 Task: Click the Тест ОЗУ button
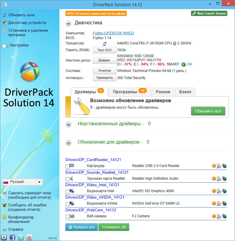pos(105,50)
